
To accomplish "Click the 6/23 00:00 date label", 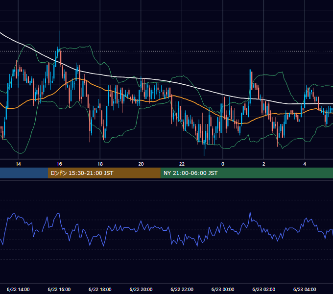I will pyautogui.click(x=223, y=289).
